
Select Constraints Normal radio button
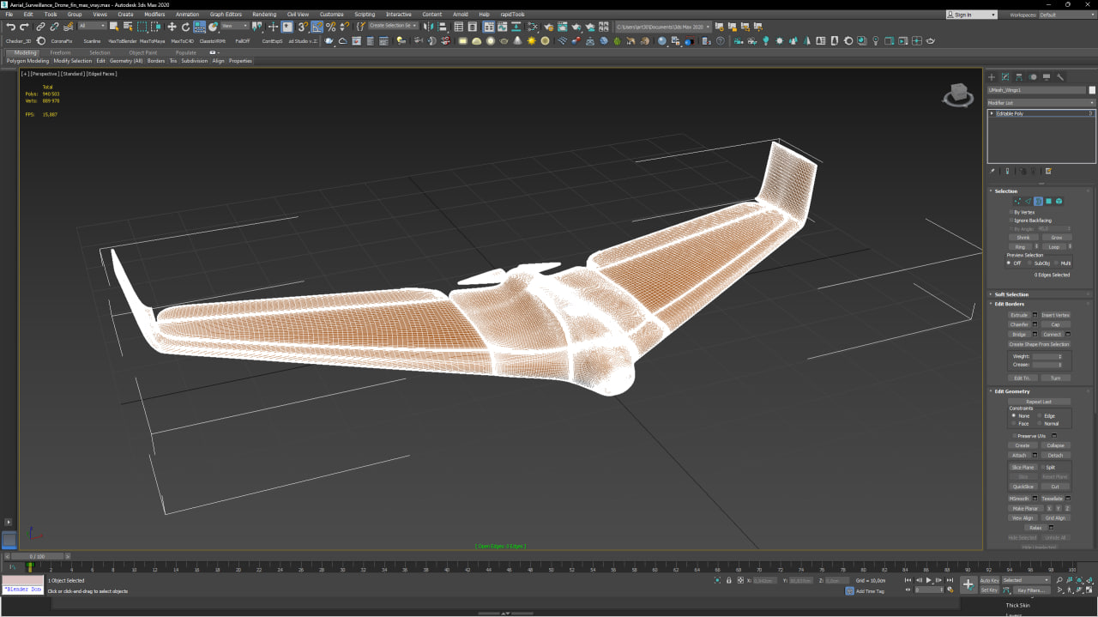[x=1040, y=423]
